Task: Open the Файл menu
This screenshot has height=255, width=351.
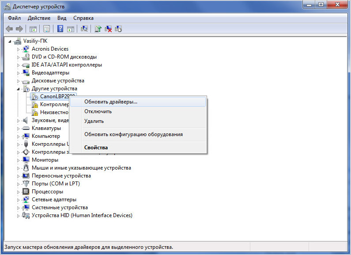Action: pyautogui.click(x=14, y=18)
